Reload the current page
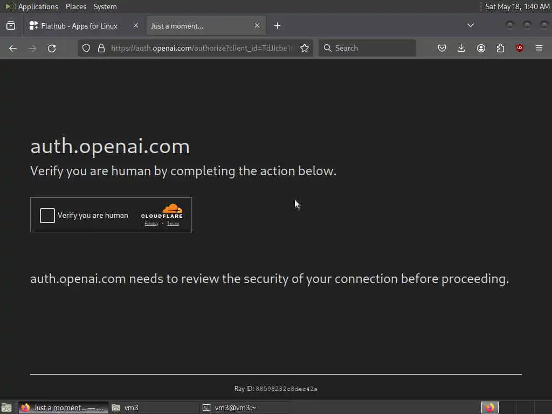Screen dimensions: 552x414 coord(52,48)
